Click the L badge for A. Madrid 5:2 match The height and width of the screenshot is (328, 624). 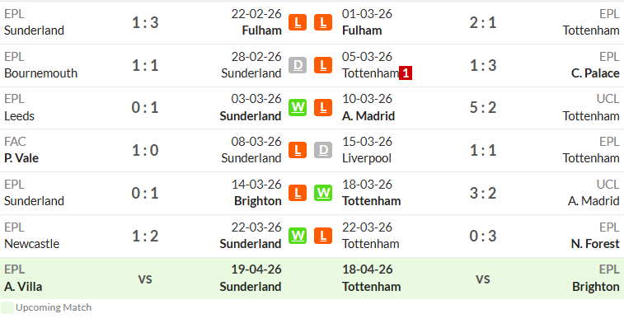323,107
